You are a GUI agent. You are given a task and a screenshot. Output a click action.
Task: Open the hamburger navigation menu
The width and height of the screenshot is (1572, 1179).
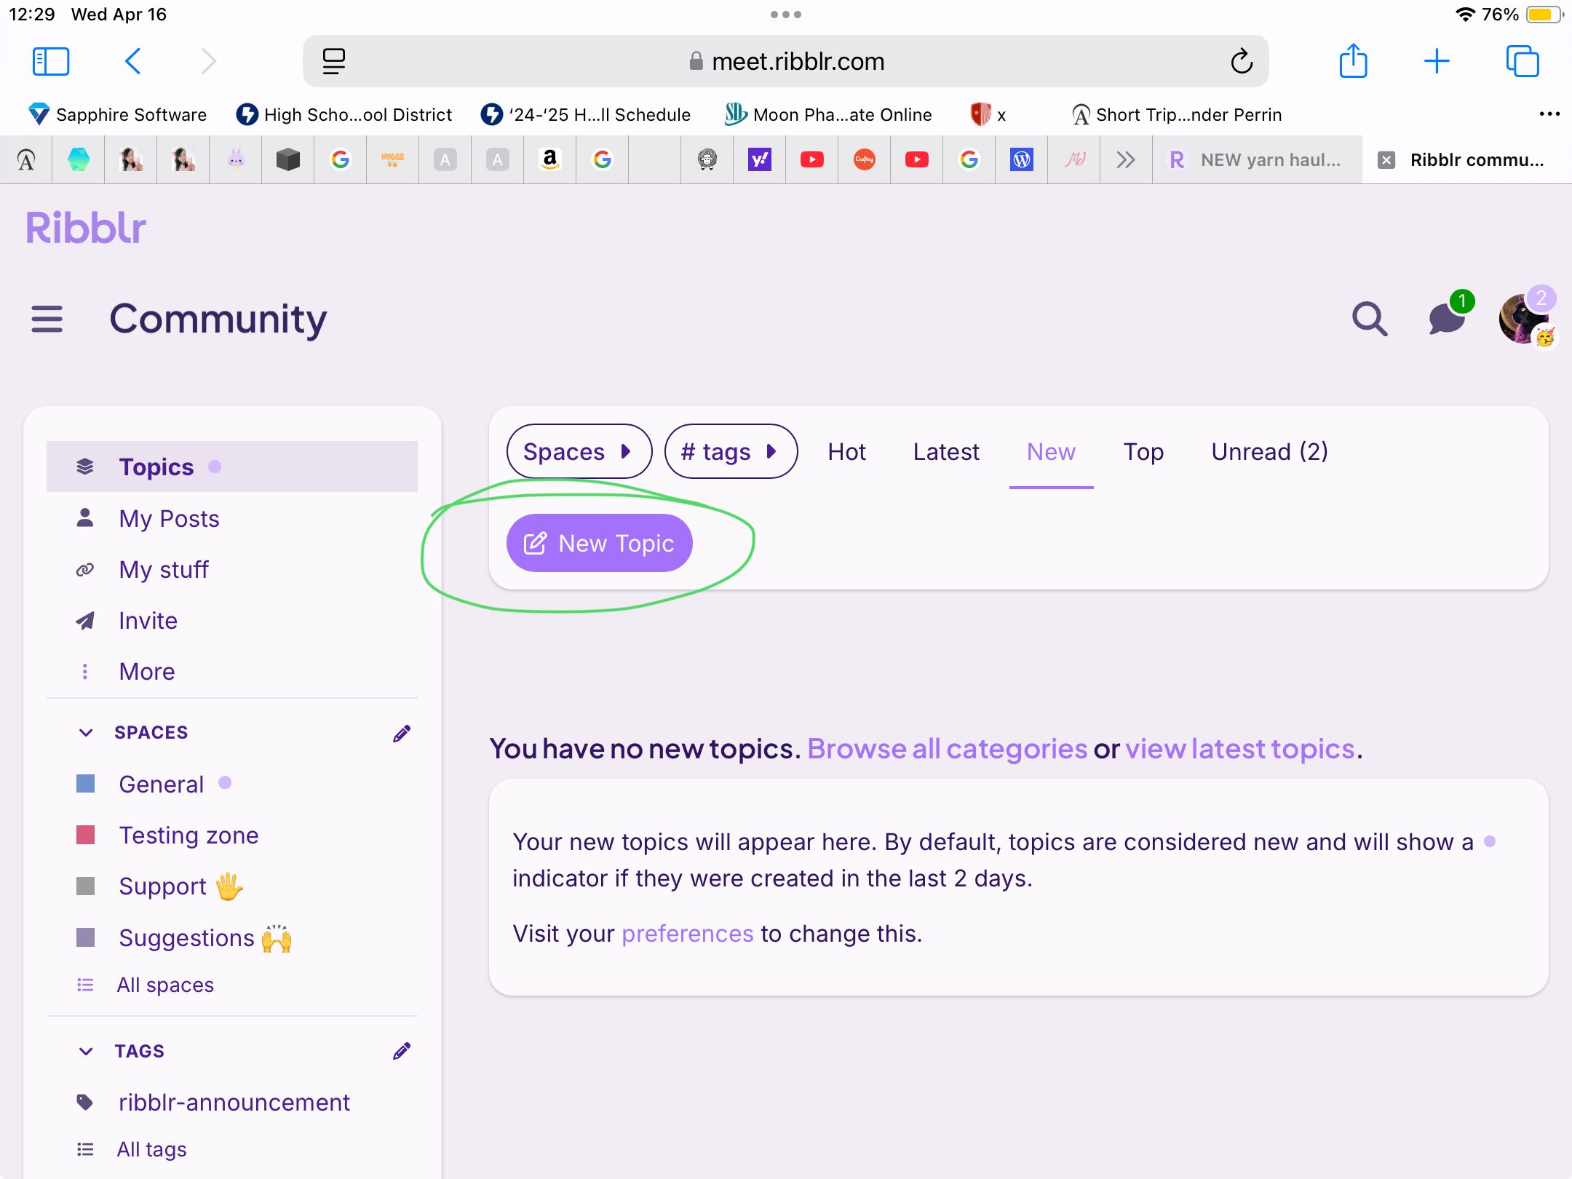47,319
